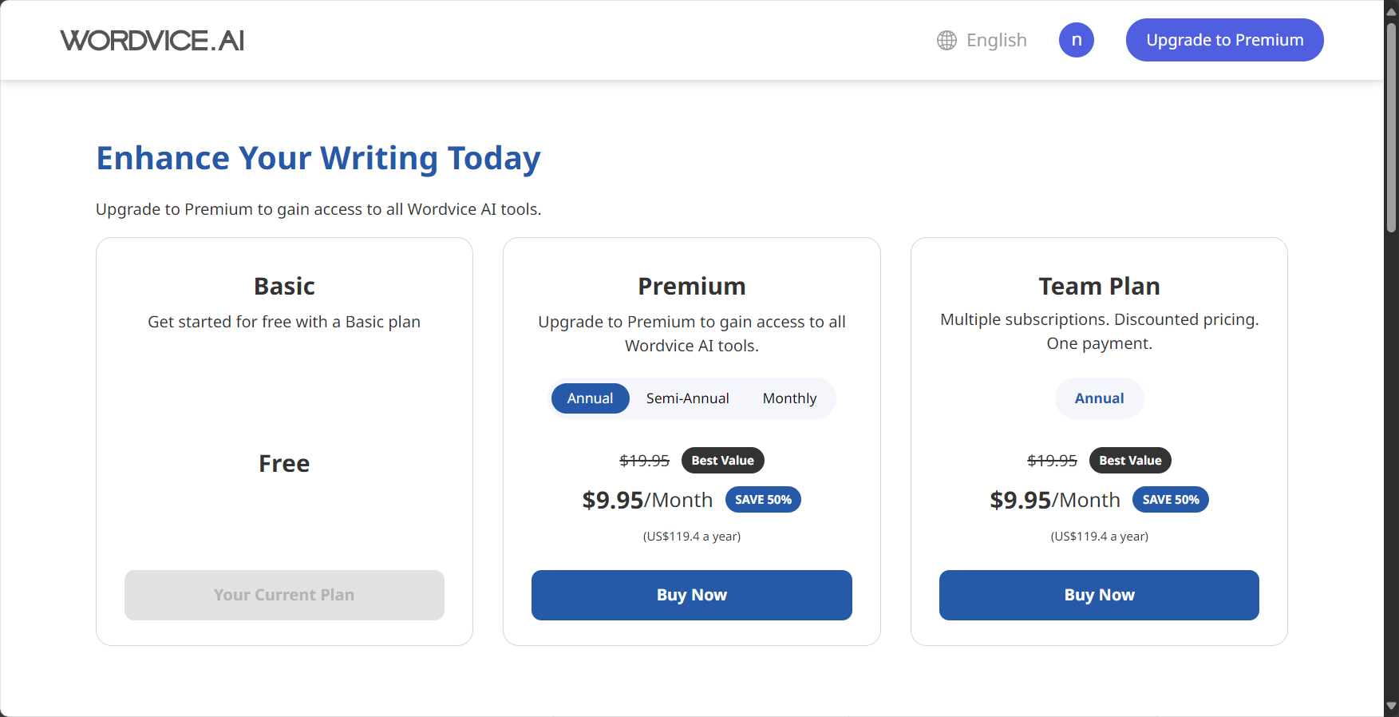Screen dimensions: 1399x717
Task: Click Your Current Plan button
Action: pyautogui.click(x=284, y=595)
